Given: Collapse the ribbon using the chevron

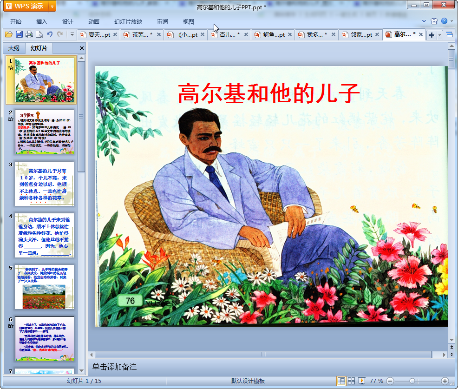Looking at the screenshot, I should coord(424,21).
